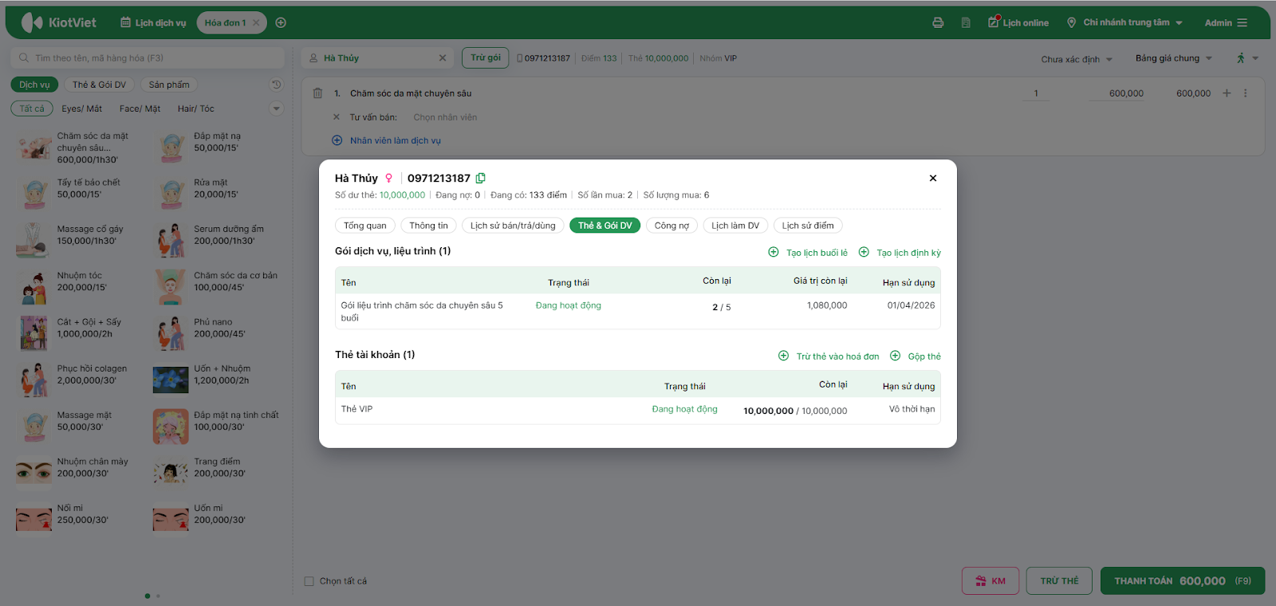Open the Lịch sử điểm tab
Image resolution: width=1276 pixels, height=606 pixels.
808,226
